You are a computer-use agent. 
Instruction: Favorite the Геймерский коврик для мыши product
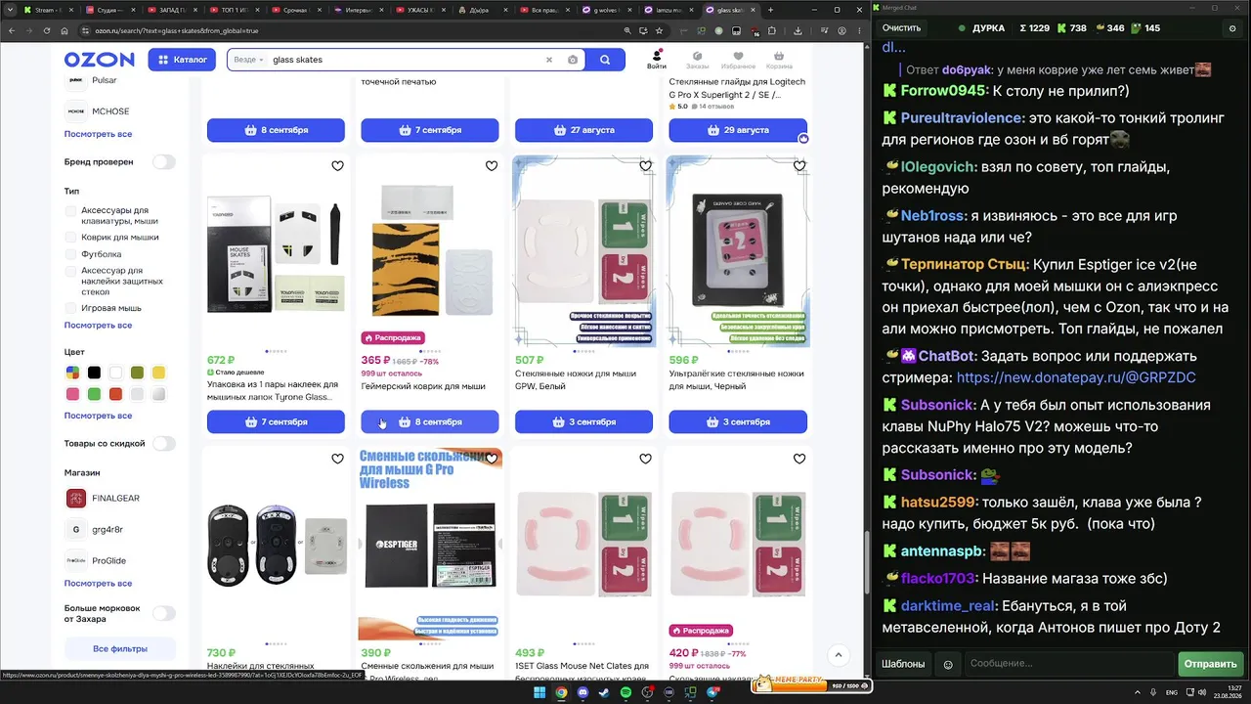point(492,166)
